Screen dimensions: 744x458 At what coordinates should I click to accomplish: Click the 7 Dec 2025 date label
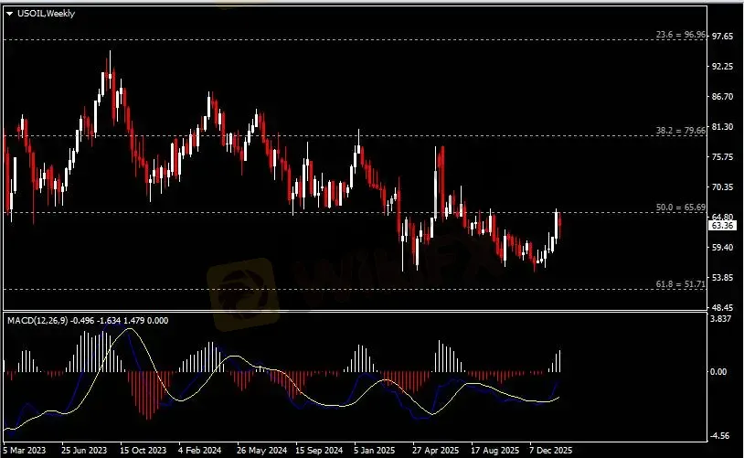pos(551,450)
